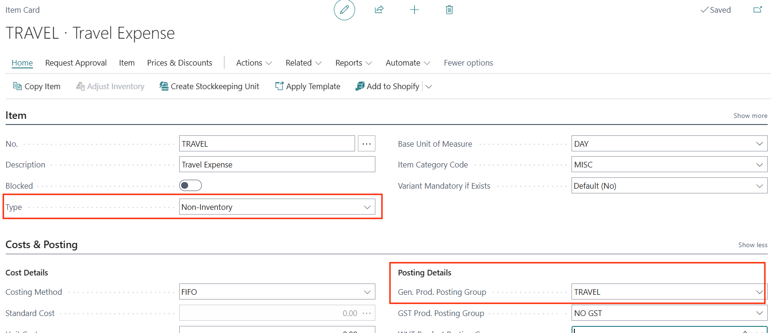Screen dimensions: 771x333
Task: Click Show less in Costs & Posting
Action: click(753, 245)
